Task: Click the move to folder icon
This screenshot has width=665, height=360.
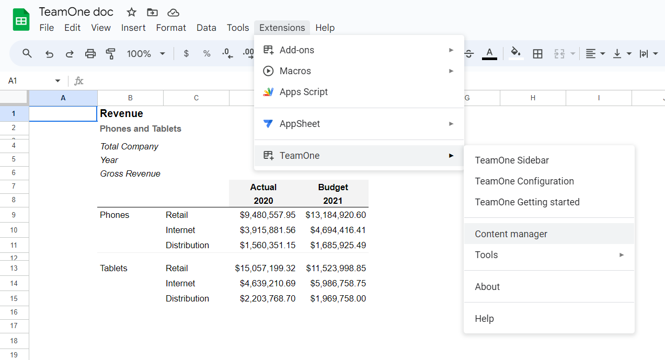Action: click(152, 12)
